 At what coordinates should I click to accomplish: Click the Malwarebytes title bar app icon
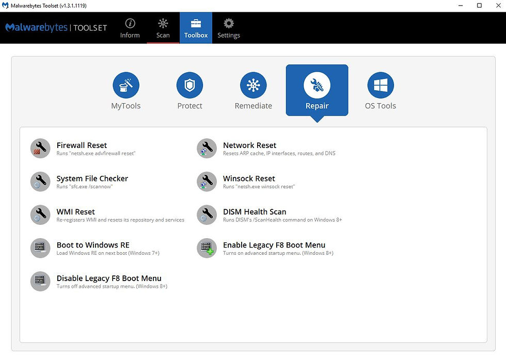tap(5, 6)
